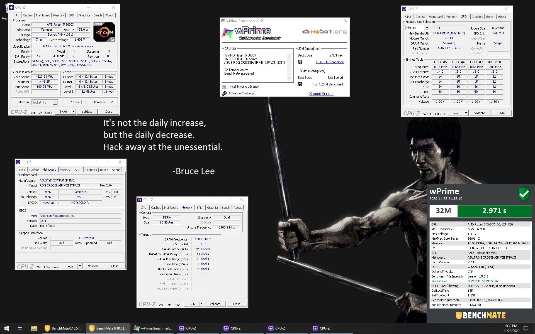The height and width of the screenshot is (334, 535).
Task: Click the Part Number F4-4600C18-8GTRS field
Action: tap(449, 48)
